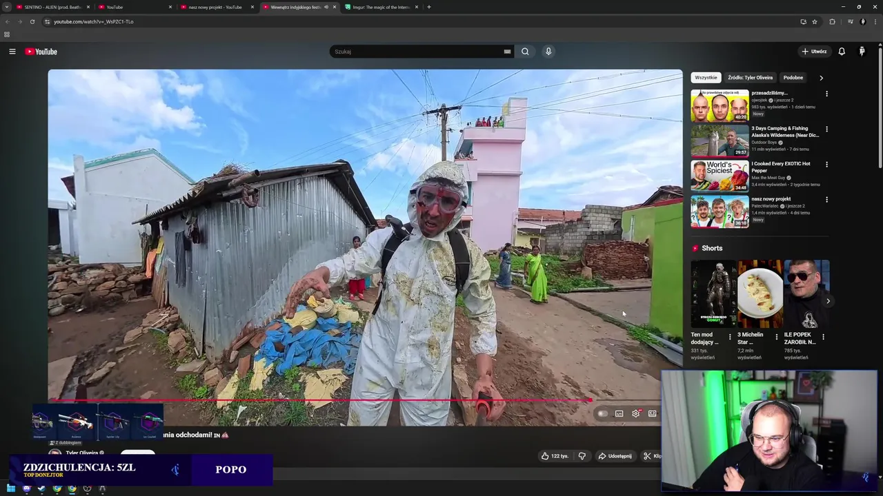Screen dimensions: 883x496
Task: Open options for ILE POPEK short
Action: [x=823, y=338]
